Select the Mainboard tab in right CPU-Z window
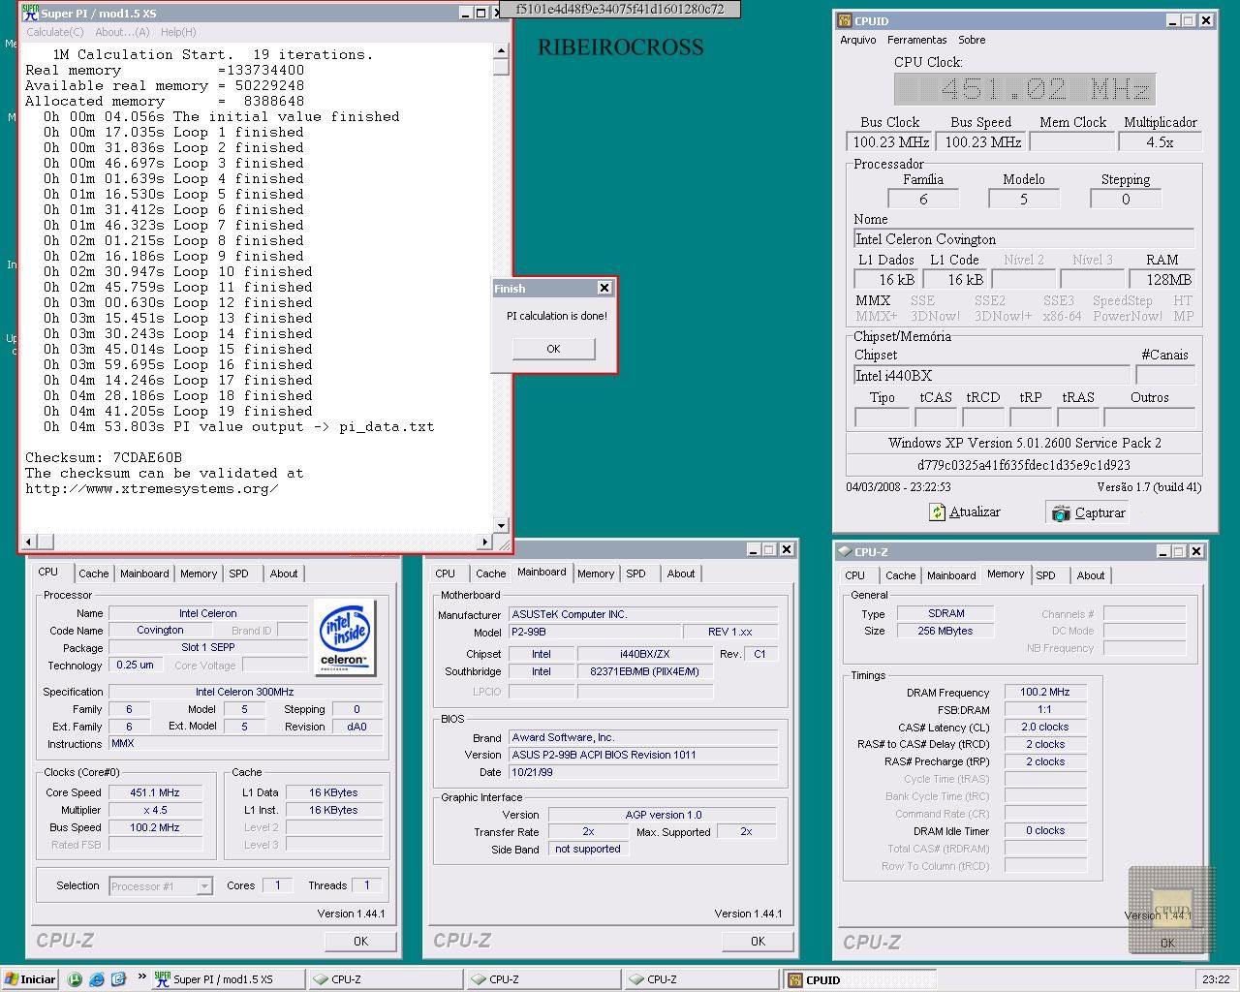 pyautogui.click(x=951, y=575)
